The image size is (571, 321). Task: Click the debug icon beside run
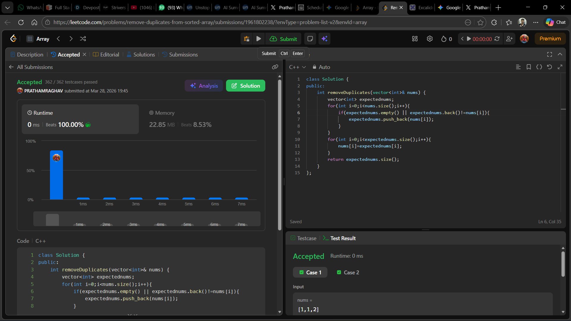coord(247,39)
